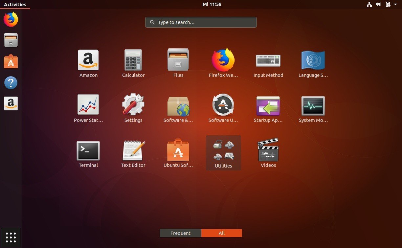Click inside the Type to search field
This screenshot has height=248, width=402.
pyautogui.click(x=201, y=22)
